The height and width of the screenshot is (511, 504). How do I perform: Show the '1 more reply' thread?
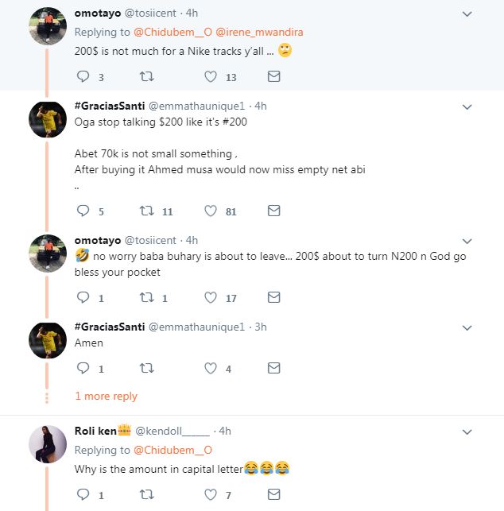[x=106, y=397]
